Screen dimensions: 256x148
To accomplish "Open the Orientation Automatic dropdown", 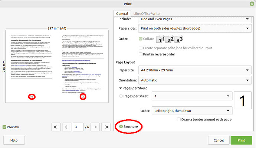I will coord(195,80).
